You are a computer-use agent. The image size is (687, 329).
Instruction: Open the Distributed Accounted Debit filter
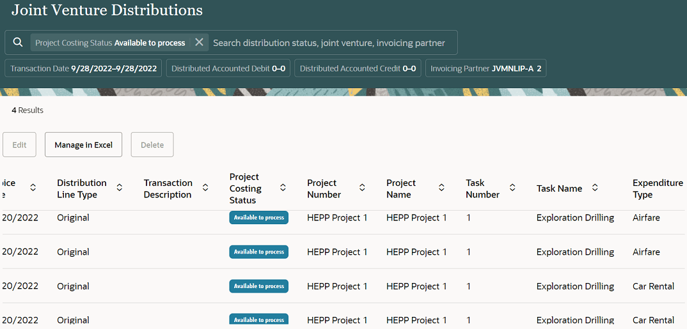(228, 68)
